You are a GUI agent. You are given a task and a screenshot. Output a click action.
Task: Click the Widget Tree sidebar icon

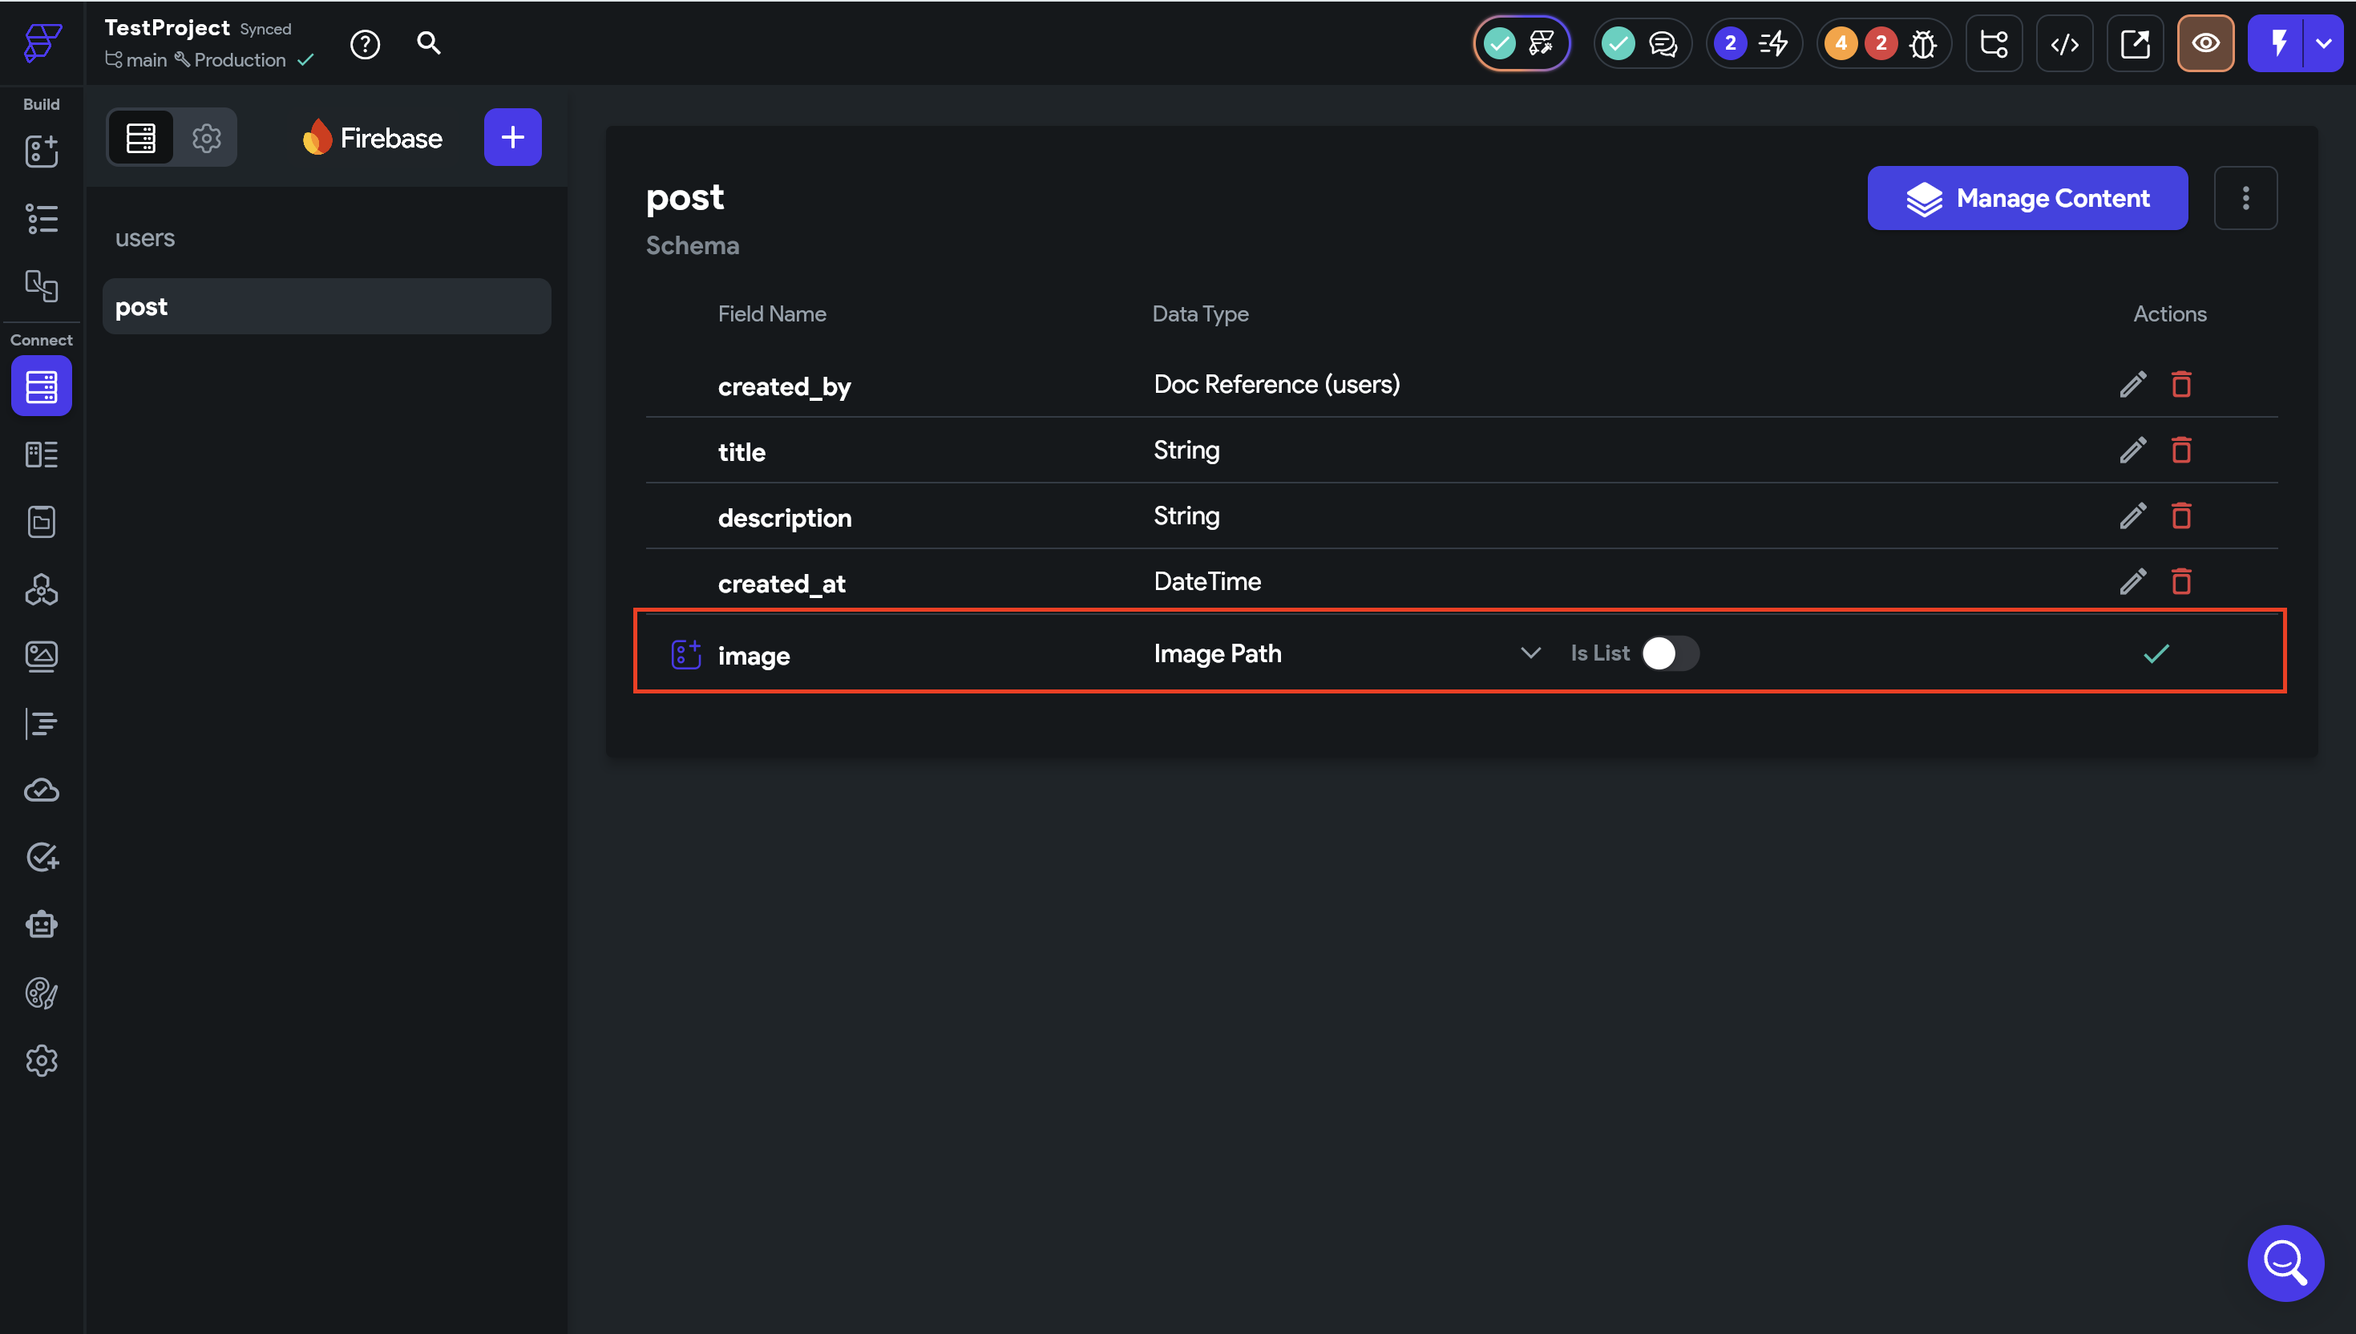point(41,219)
